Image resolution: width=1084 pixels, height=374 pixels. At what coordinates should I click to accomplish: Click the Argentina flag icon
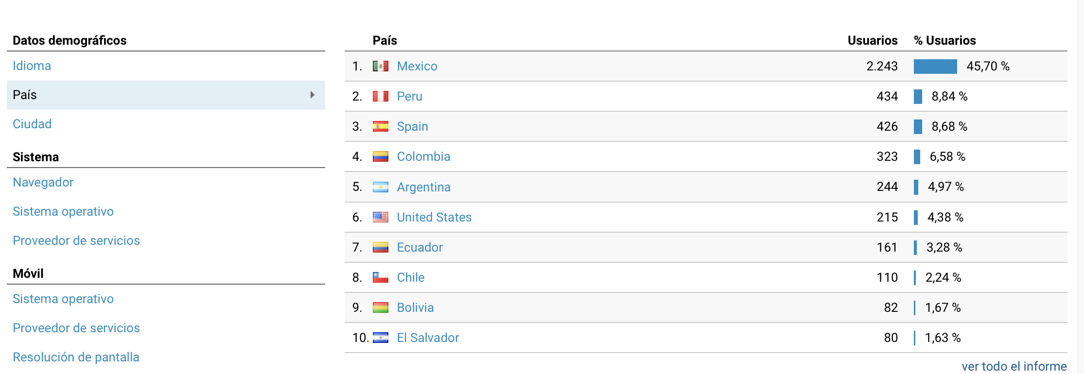click(380, 187)
